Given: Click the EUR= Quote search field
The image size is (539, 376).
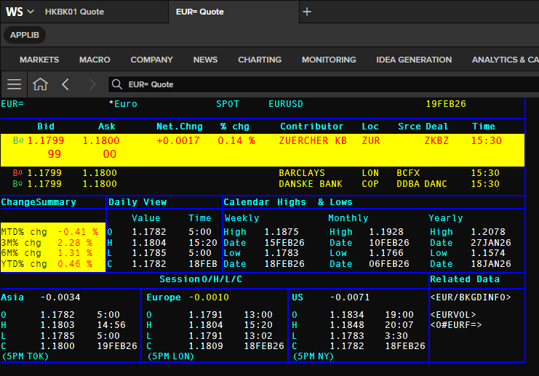Looking at the screenshot, I should (x=323, y=84).
